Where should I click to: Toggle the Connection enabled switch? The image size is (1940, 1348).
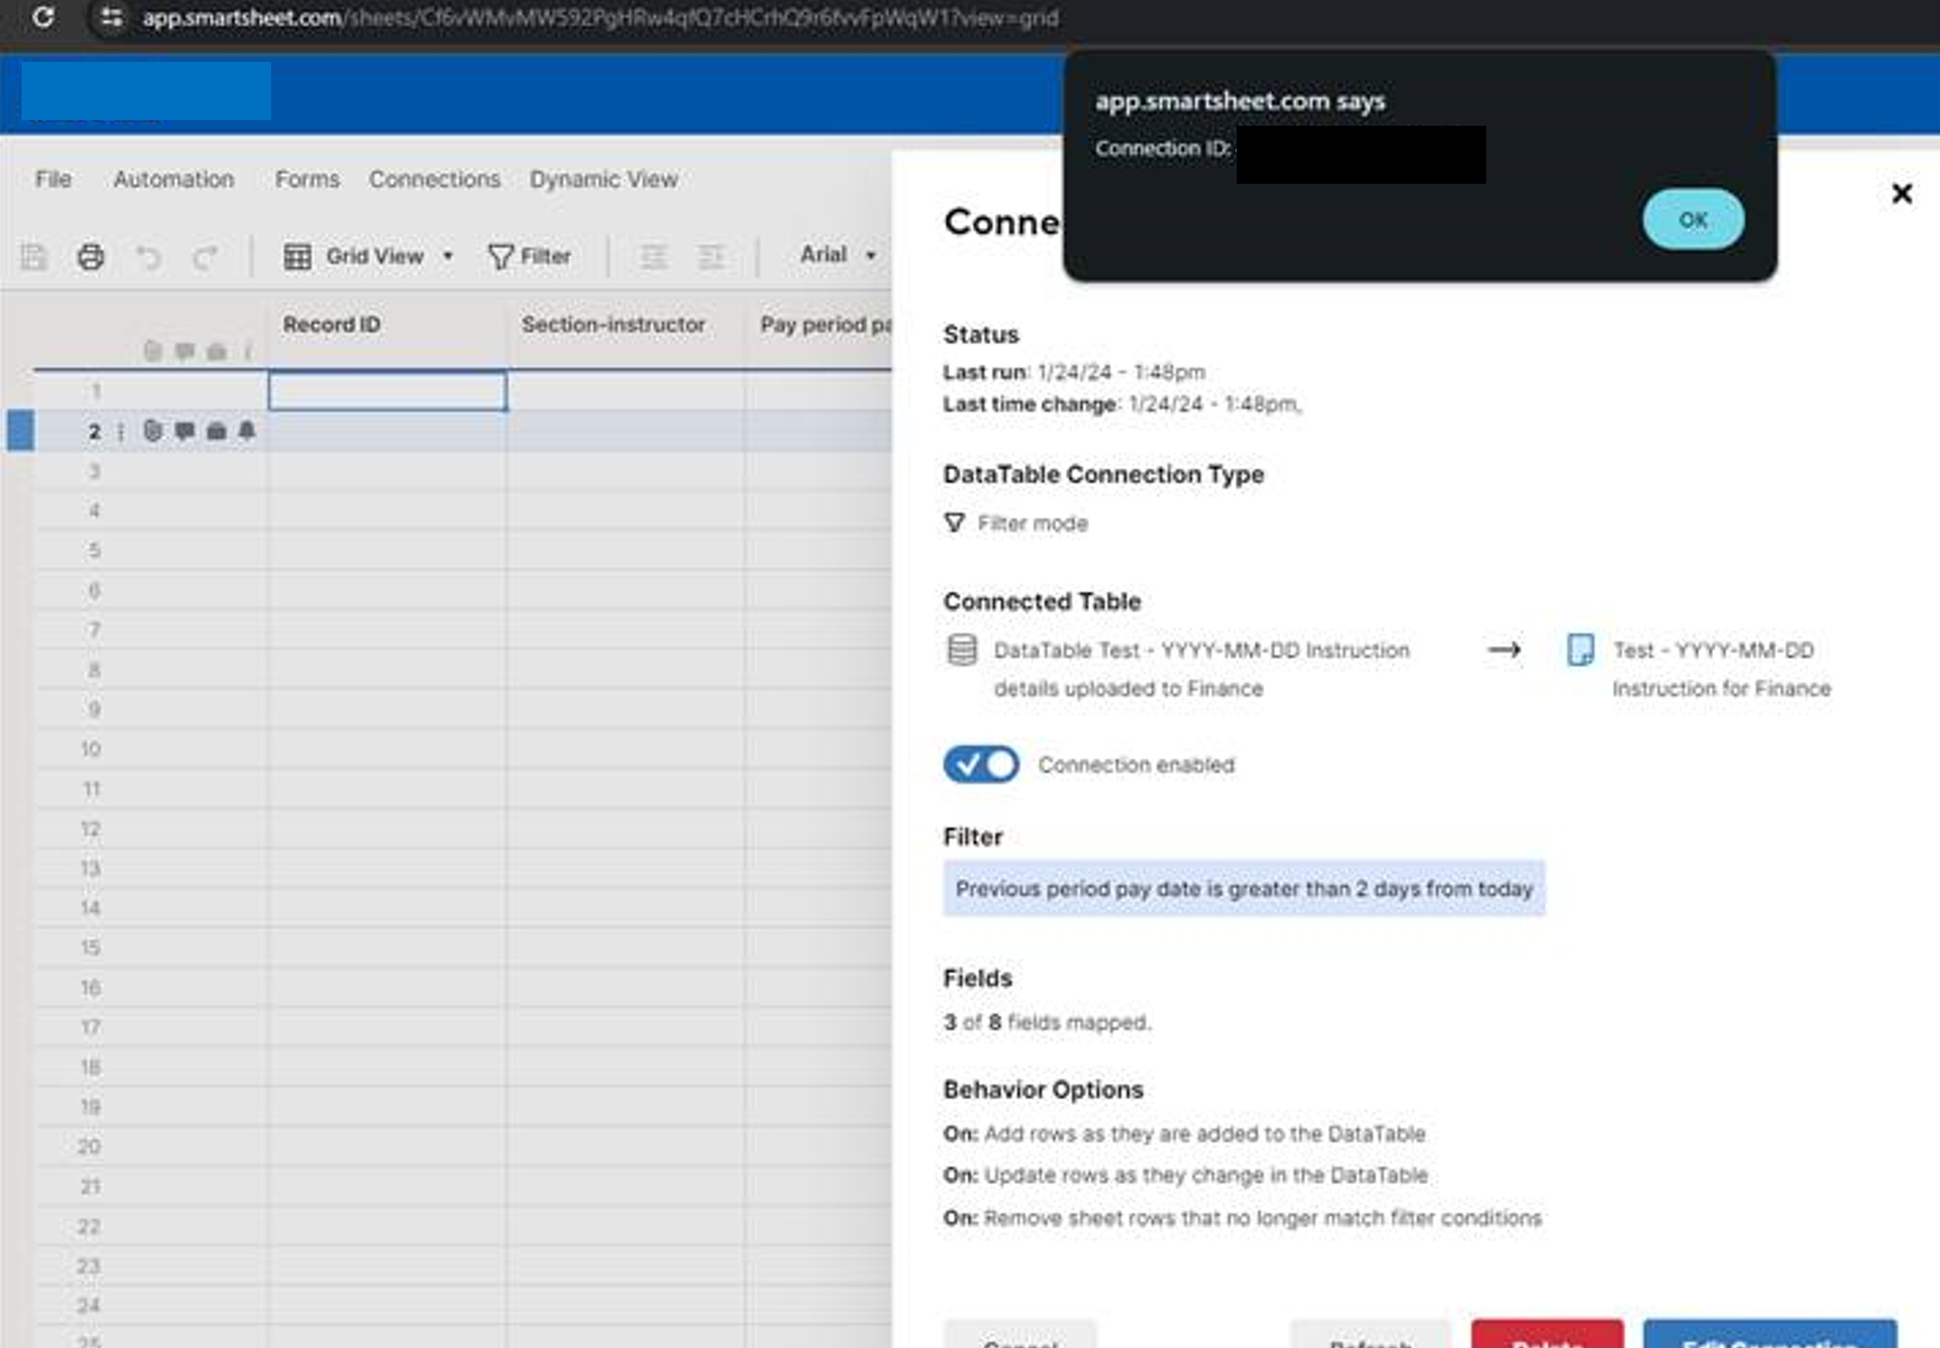click(980, 764)
